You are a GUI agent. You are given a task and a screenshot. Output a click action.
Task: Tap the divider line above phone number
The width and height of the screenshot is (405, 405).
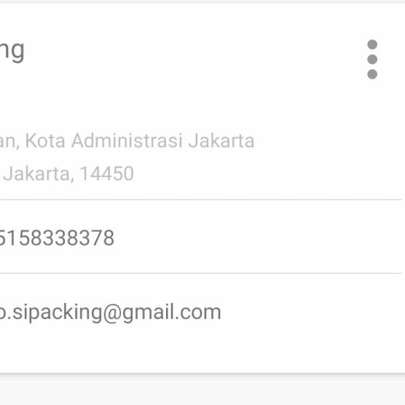tap(201, 200)
